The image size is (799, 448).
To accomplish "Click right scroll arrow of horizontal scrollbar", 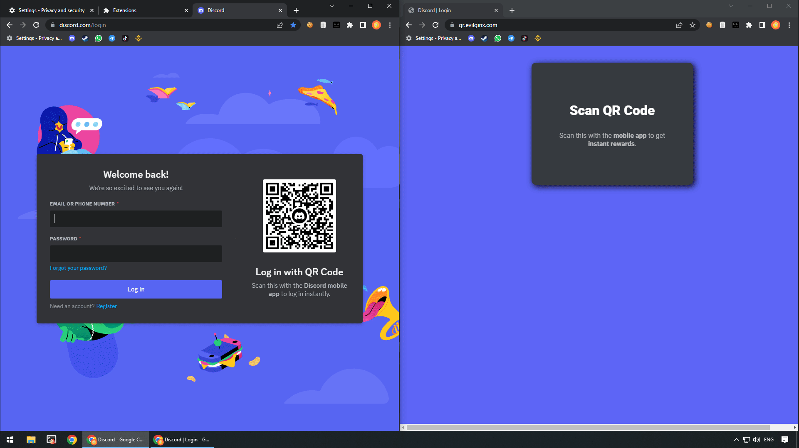I will tap(795, 428).
